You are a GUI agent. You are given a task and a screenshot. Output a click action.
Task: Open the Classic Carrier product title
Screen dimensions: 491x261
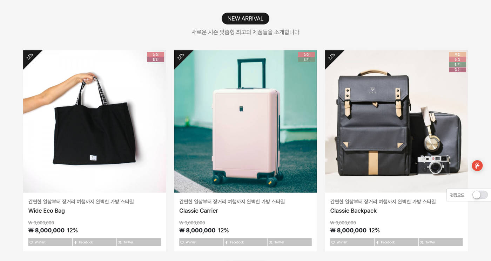[199, 211]
